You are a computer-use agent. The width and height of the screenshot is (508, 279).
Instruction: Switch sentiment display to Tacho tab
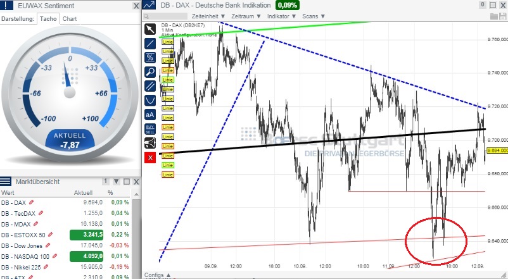(x=48, y=19)
